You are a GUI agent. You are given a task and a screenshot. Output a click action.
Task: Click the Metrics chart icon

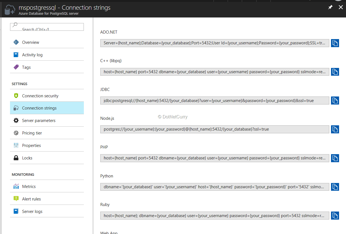pos(16,186)
